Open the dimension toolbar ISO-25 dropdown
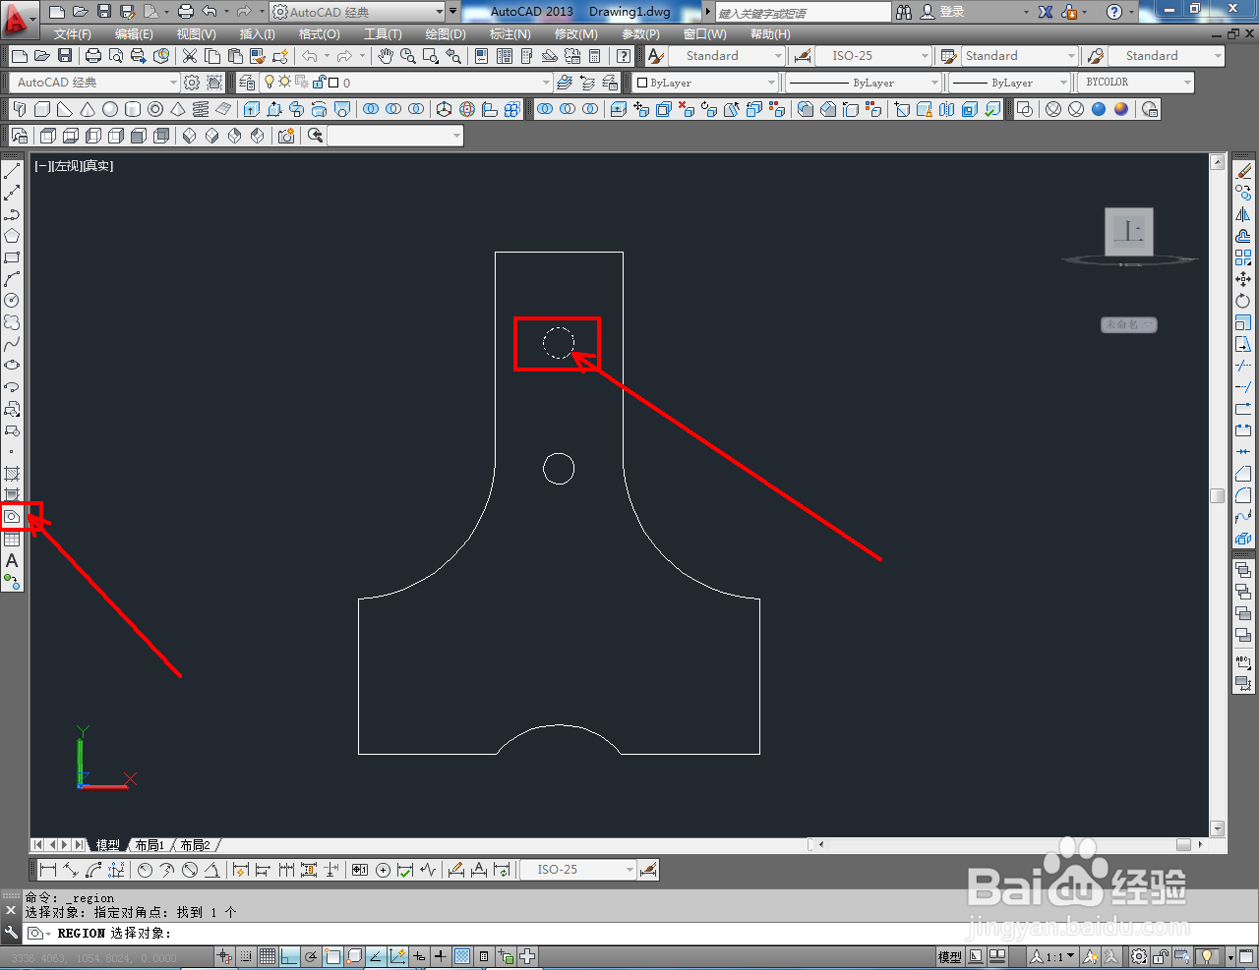Screen dimensions: 1259x970 pyautogui.click(x=578, y=870)
